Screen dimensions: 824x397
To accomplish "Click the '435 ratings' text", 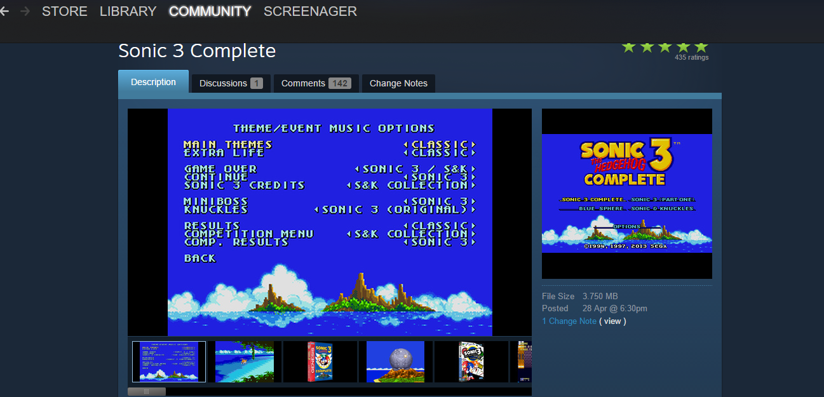I will (691, 58).
